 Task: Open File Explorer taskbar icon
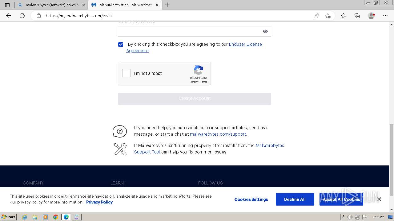pos(35,217)
